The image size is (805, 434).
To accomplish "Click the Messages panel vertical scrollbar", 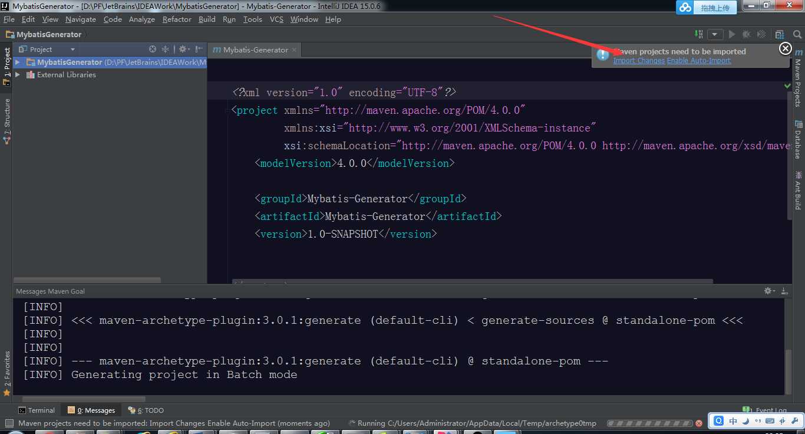I will click(788, 371).
